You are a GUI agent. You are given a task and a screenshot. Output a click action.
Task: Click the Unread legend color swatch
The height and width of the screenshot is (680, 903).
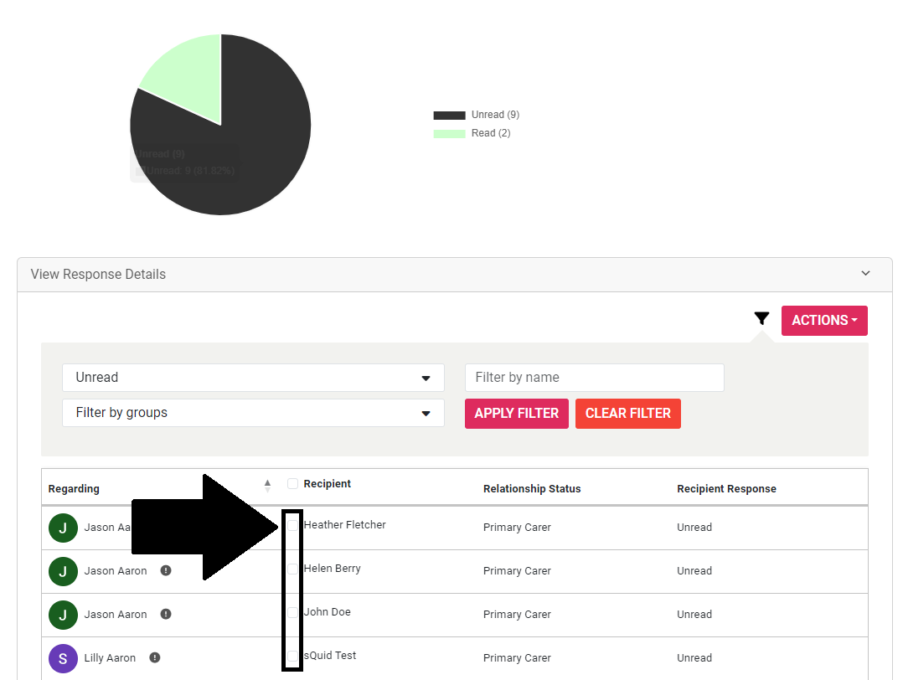449,116
